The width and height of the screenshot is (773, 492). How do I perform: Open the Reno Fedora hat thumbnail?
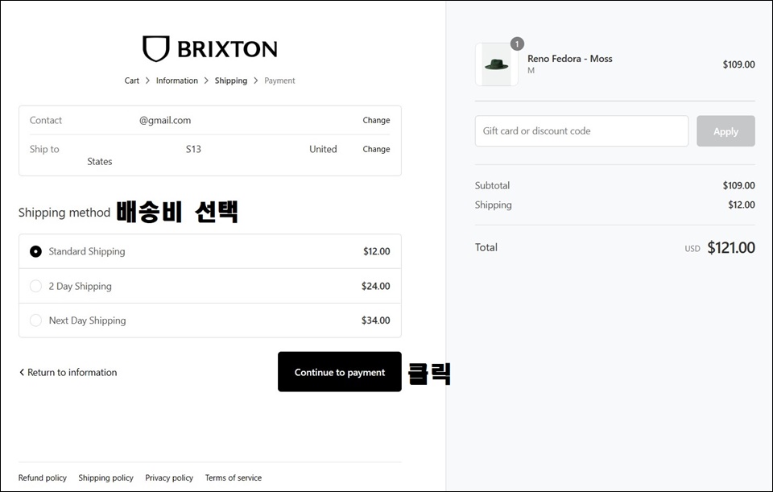click(497, 64)
